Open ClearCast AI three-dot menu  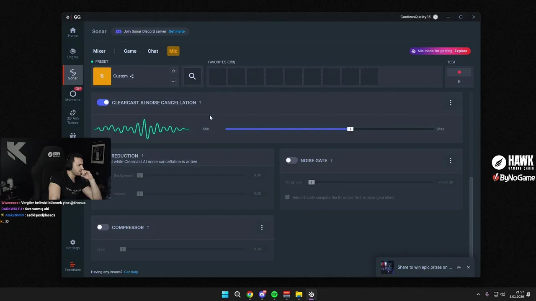click(451, 102)
